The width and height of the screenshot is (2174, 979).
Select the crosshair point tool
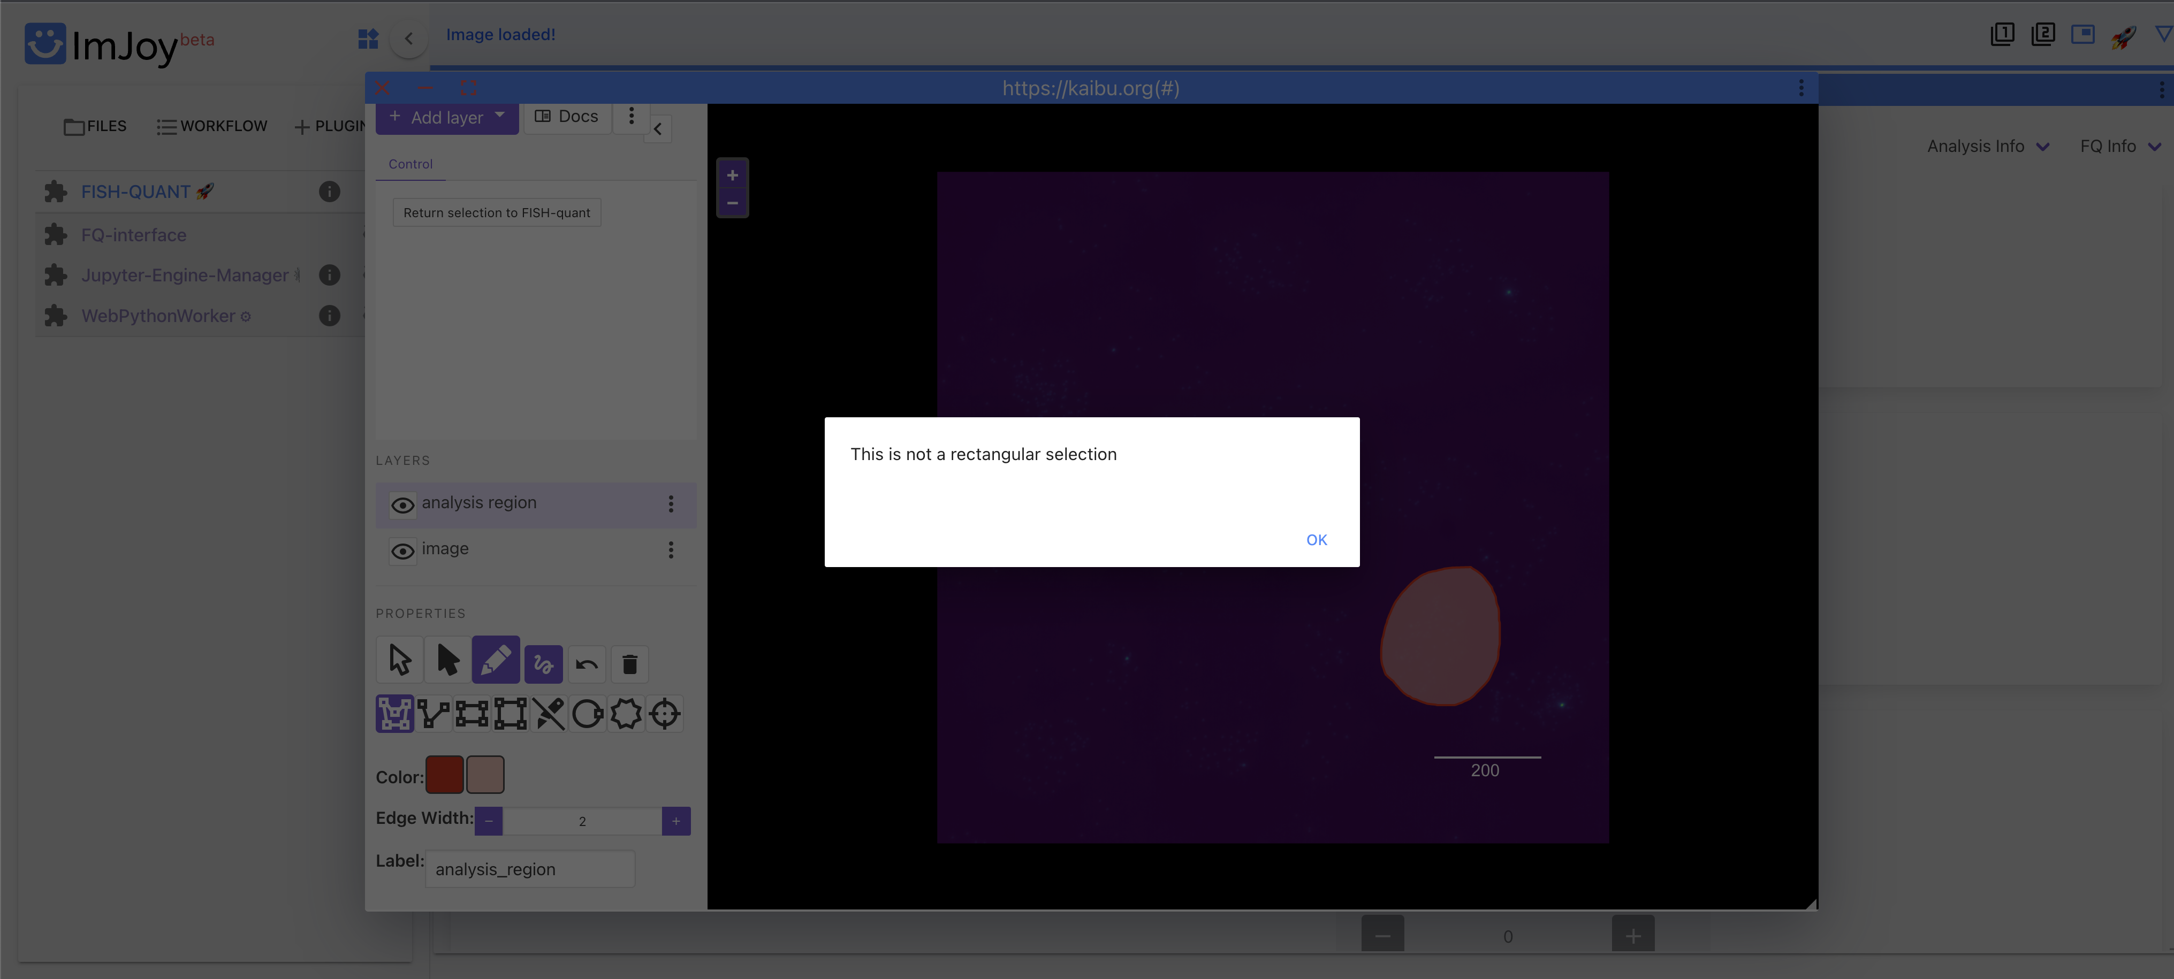pos(665,713)
